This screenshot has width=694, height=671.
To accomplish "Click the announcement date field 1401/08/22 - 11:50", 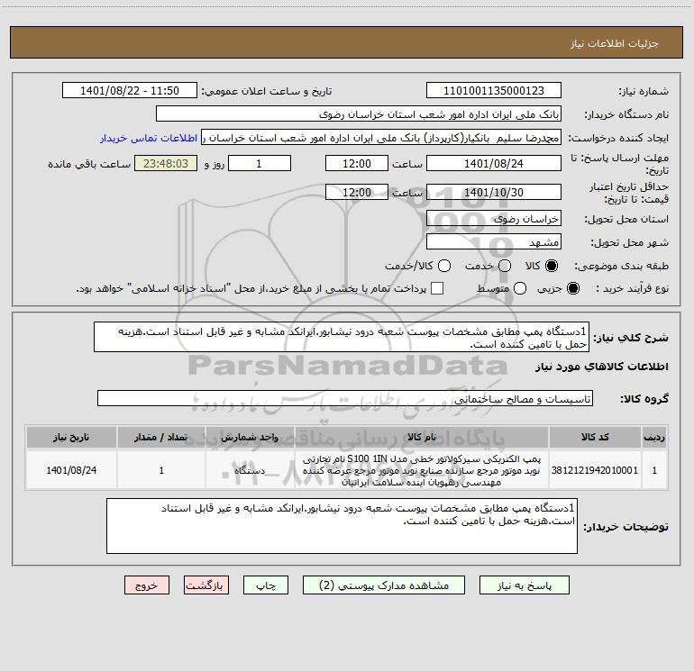I will (130, 90).
